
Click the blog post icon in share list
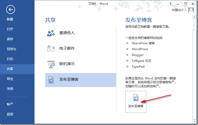(x=51, y=80)
